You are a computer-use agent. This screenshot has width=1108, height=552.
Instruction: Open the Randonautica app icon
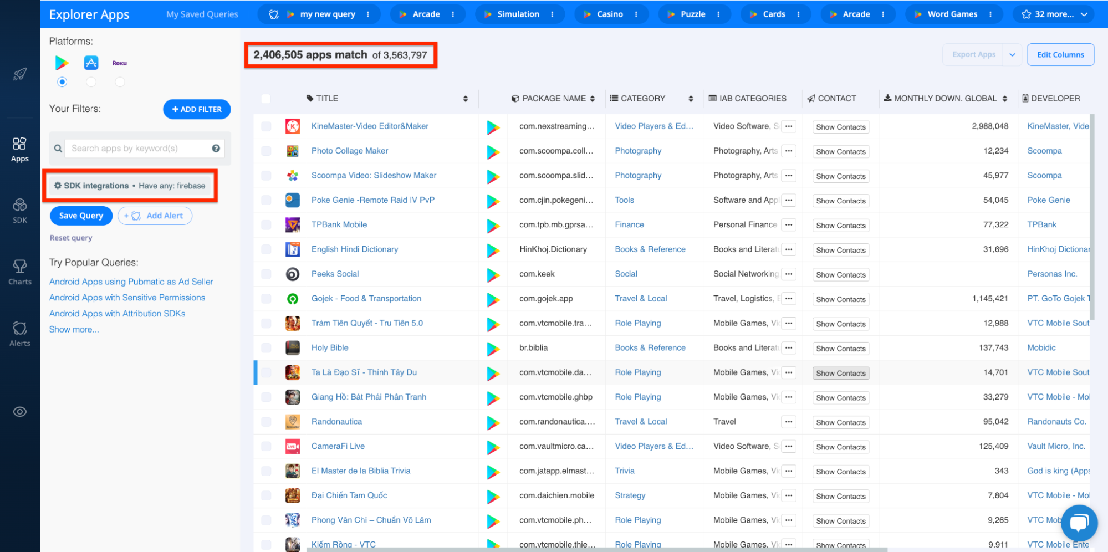(x=293, y=422)
